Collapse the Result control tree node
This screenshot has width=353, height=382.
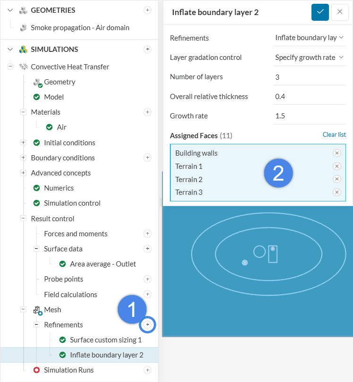[x=23, y=219]
